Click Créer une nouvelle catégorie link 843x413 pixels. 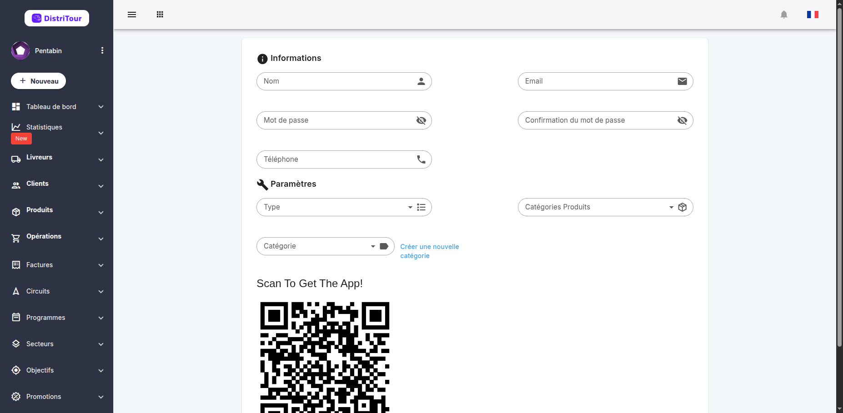[430, 251]
